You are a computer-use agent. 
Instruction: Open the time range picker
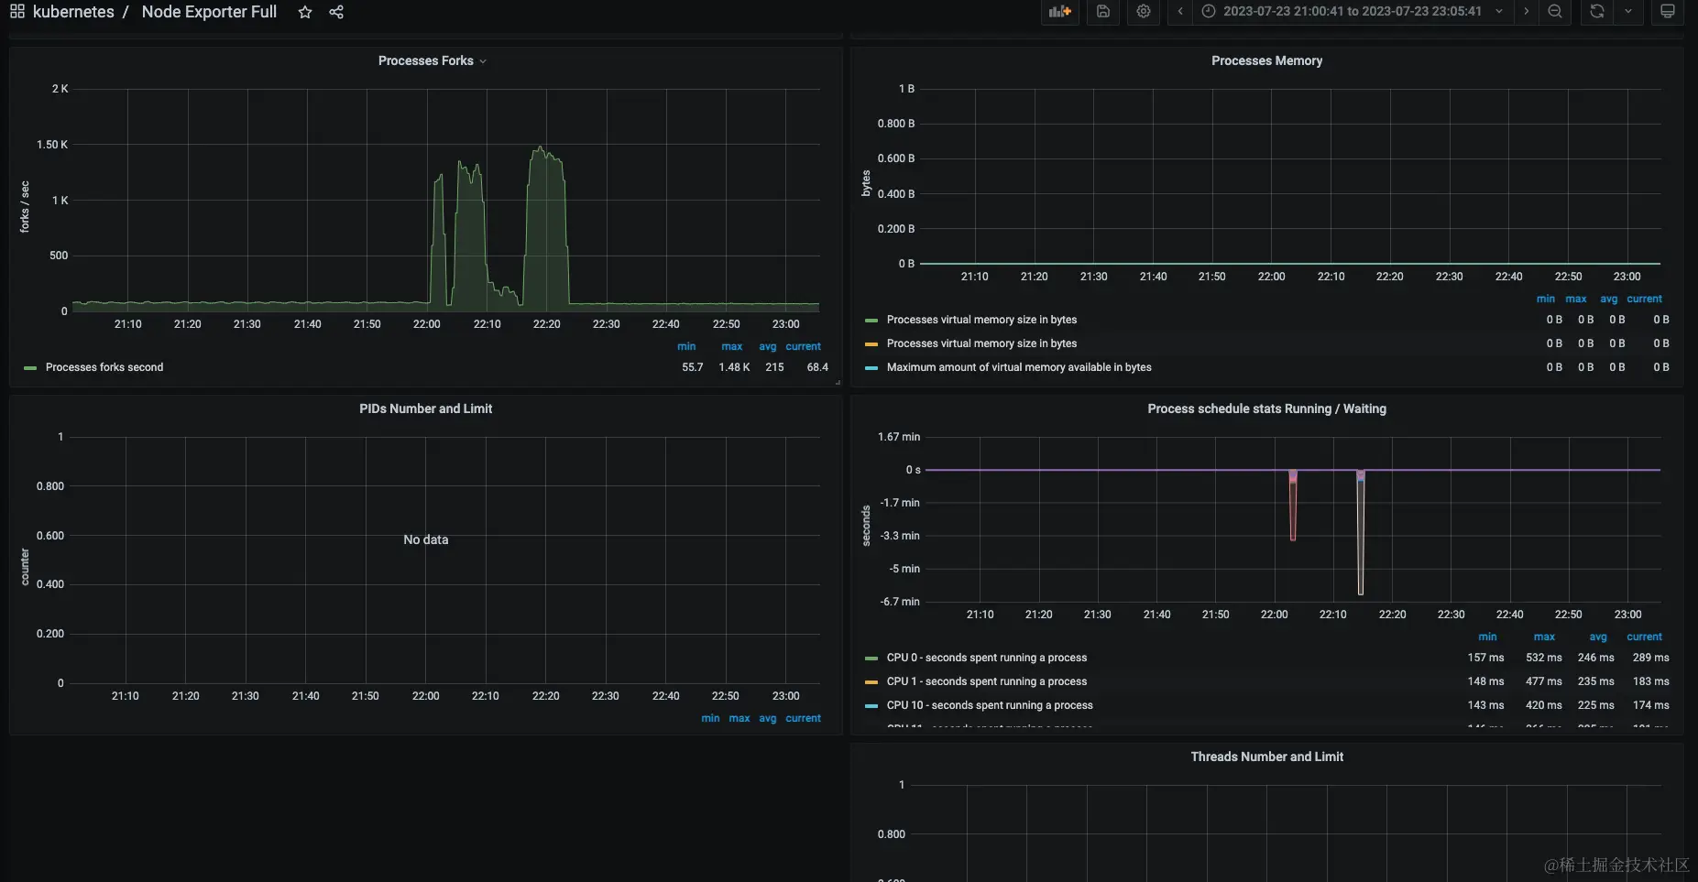coord(1353,12)
